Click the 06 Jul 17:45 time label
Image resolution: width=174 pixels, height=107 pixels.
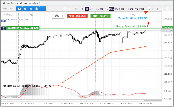pyautogui.click(x=87, y=104)
